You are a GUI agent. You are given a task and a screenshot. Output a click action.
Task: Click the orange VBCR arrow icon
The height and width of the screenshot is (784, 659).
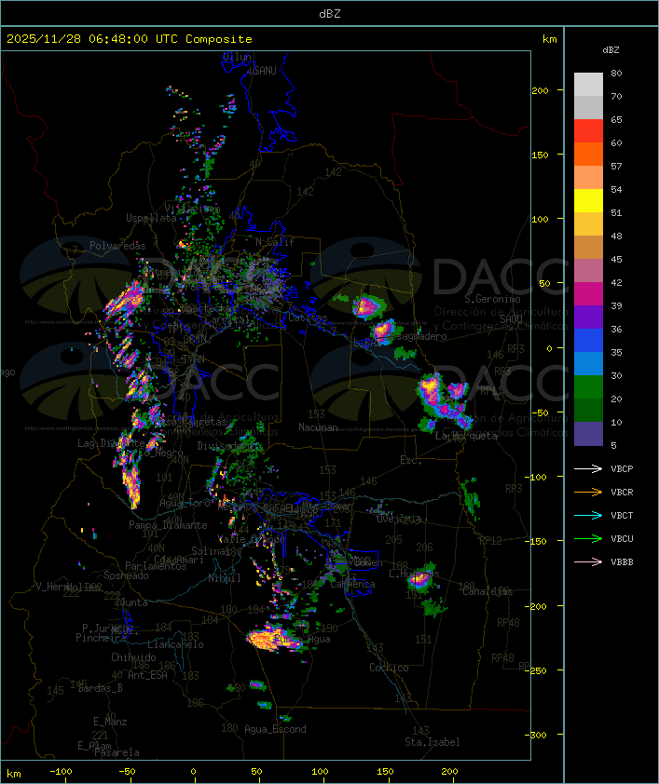[588, 492]
